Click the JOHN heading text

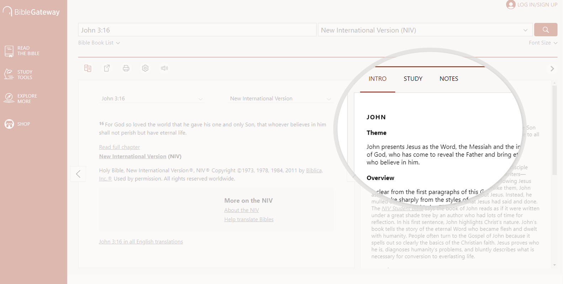pos(376,117)
